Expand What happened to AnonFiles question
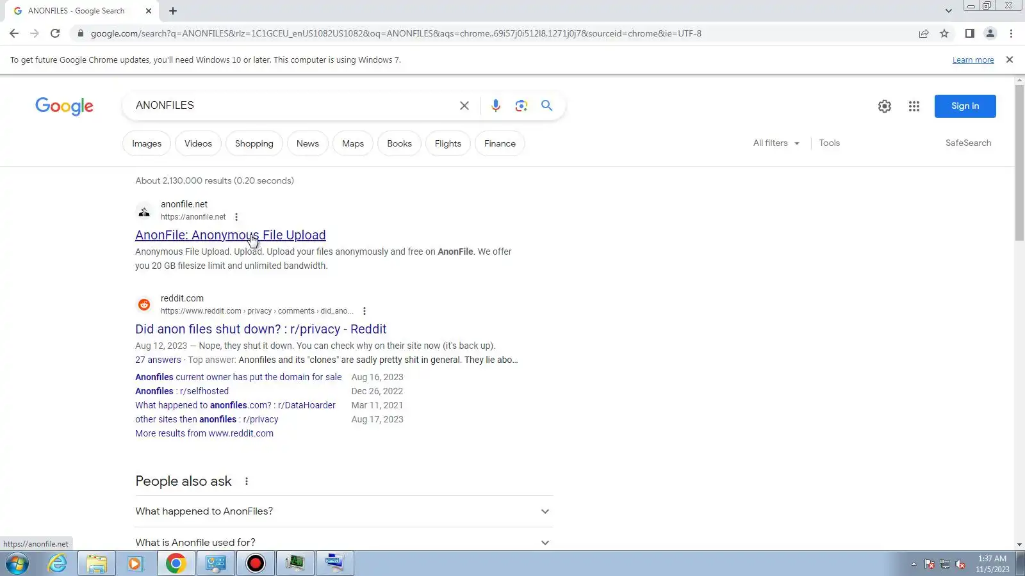Viewport: 1025px width, 576px height. [344, 511]
